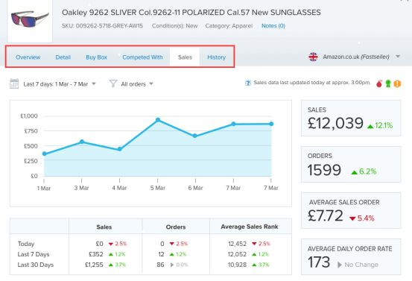Go to the Competed With tab
The height and width of the screenshot is (281, 412).
click(x=143, y=57)
